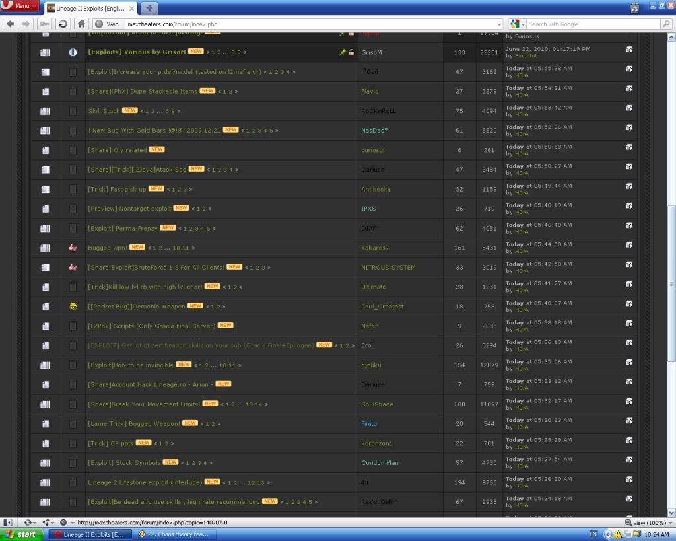
Task: Toggle the Opera panels sidebar icon
Action: (8, 523)
